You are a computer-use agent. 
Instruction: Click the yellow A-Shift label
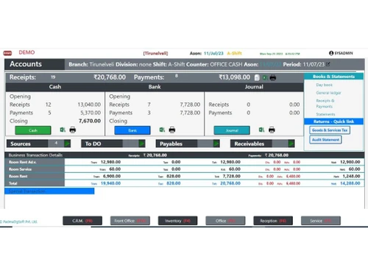point(234,53)
